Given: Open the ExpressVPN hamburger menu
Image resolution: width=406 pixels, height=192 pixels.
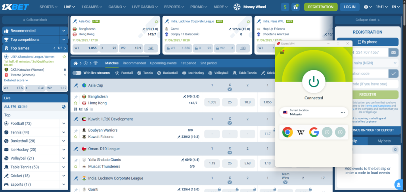Looking at the screenshot, I should [282, 52].
